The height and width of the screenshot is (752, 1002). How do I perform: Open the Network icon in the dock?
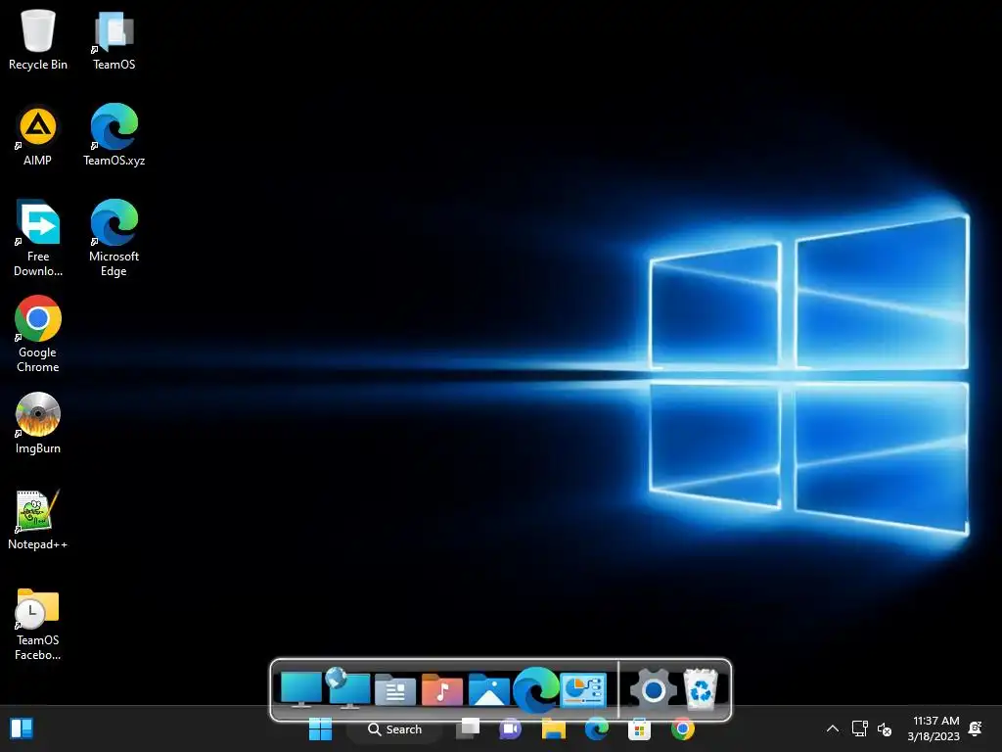[347, 688]
